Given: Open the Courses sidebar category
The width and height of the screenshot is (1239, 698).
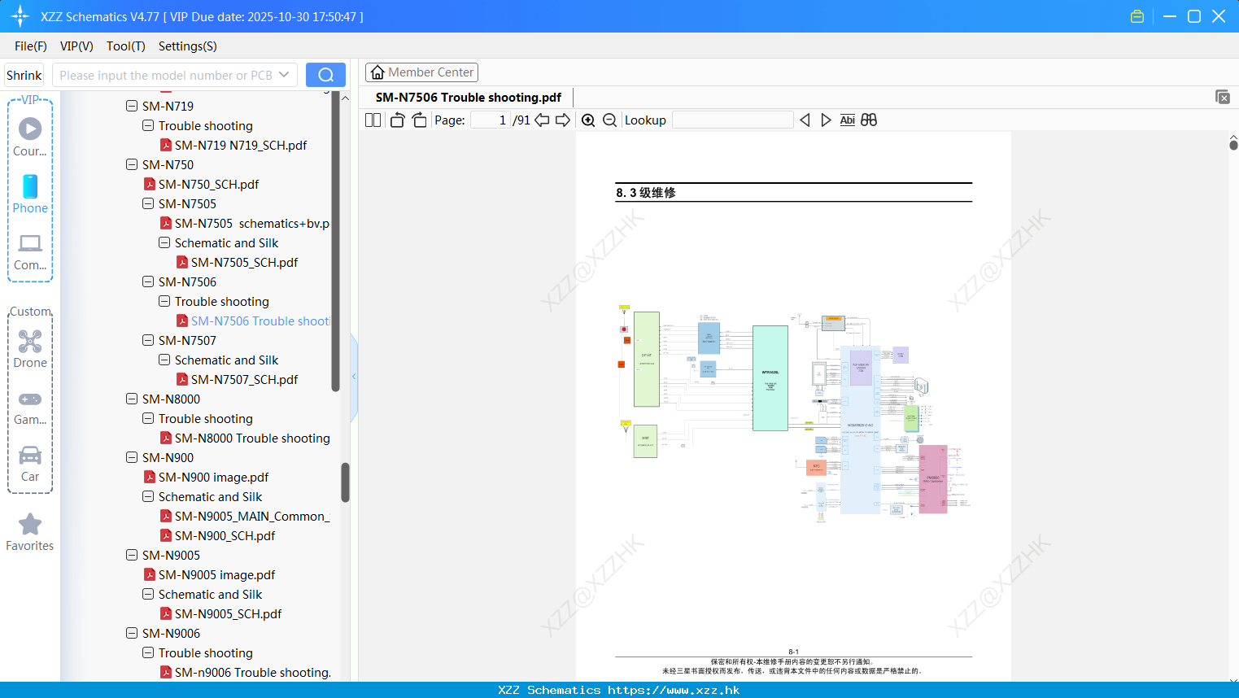Looking at the screenshot, I should [30, 137].
